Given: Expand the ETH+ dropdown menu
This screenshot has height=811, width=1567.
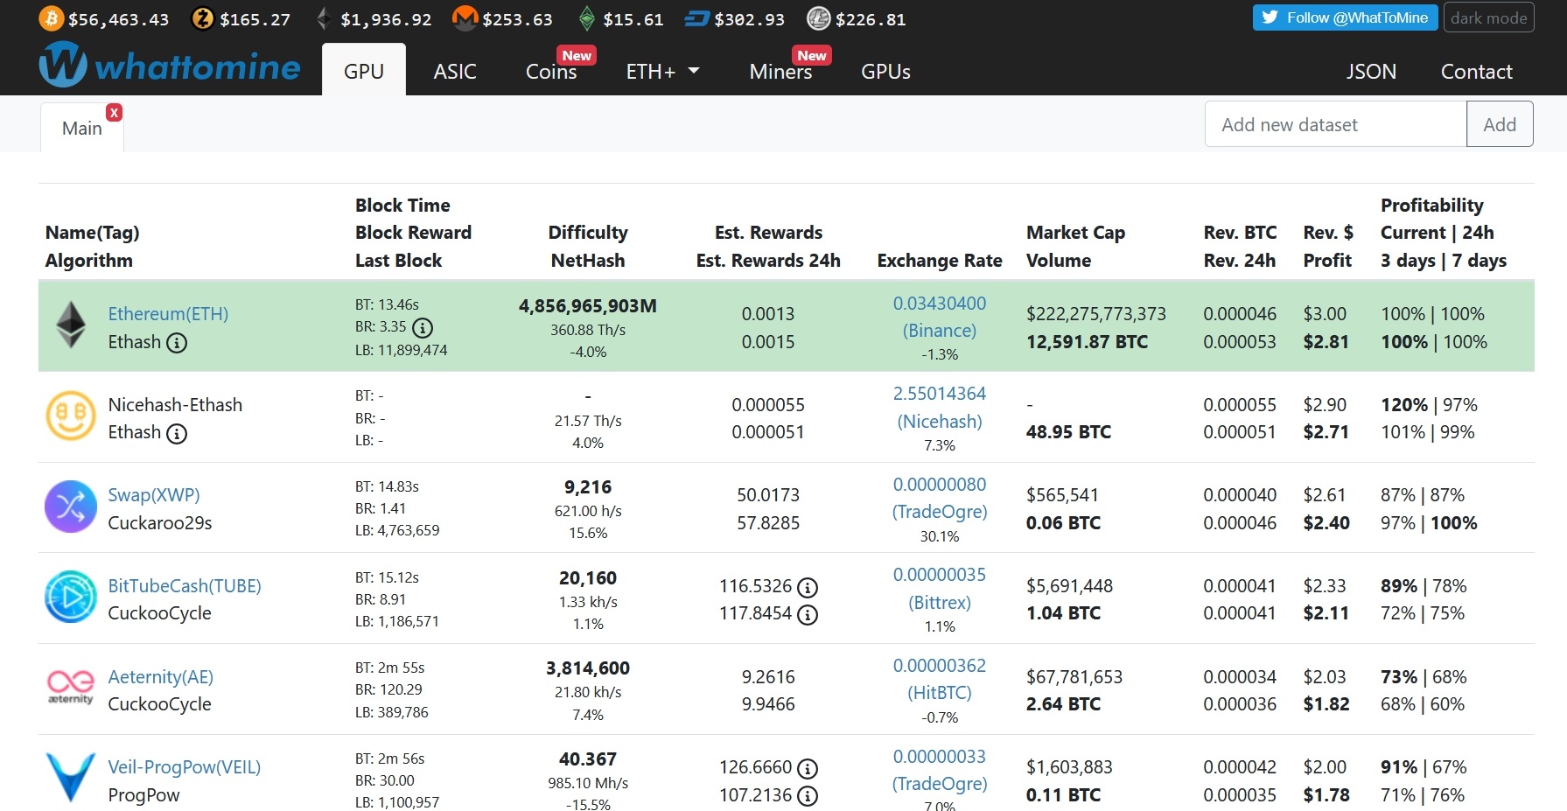Looking at the screenshot, I should [662, 72].
